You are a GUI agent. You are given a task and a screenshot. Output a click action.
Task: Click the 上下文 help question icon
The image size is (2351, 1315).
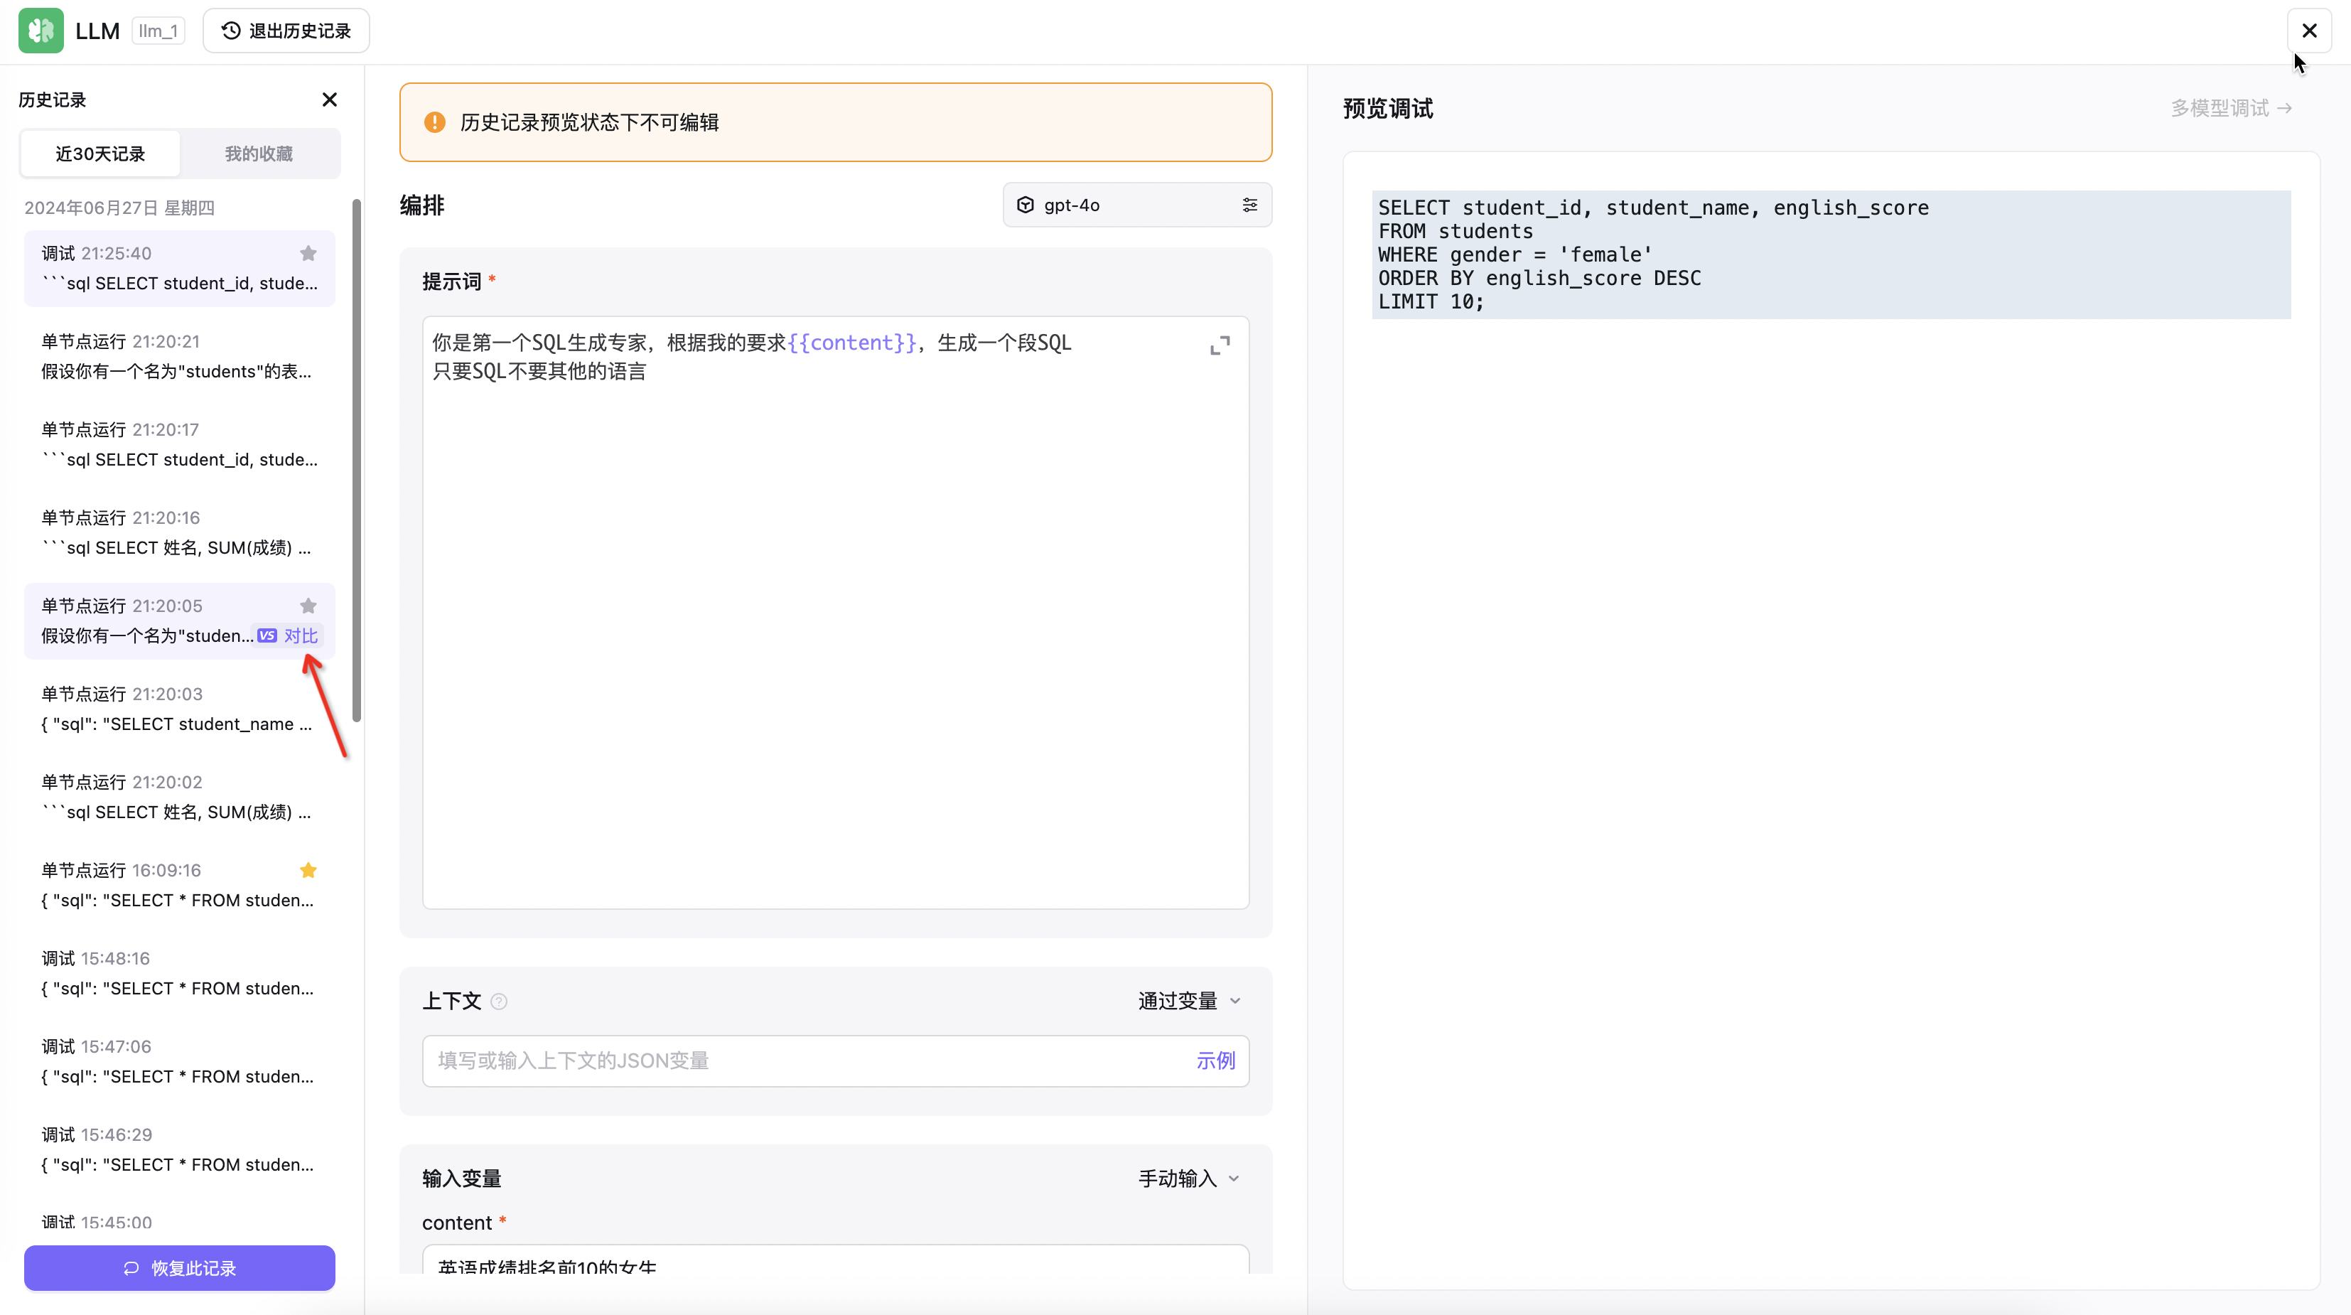point(499,1002)
